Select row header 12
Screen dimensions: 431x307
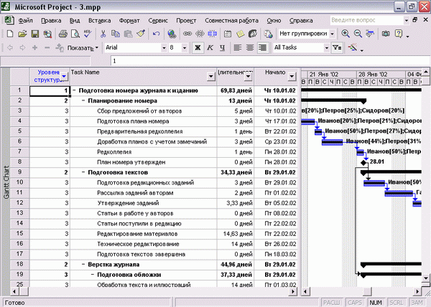point(19,203)
